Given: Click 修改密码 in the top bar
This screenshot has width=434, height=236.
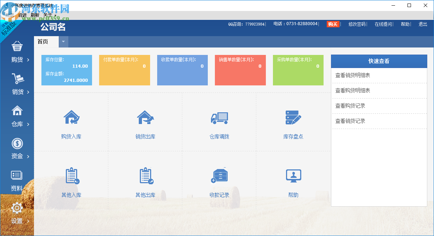Looking at the screenshot, I should tap(357, 24).
